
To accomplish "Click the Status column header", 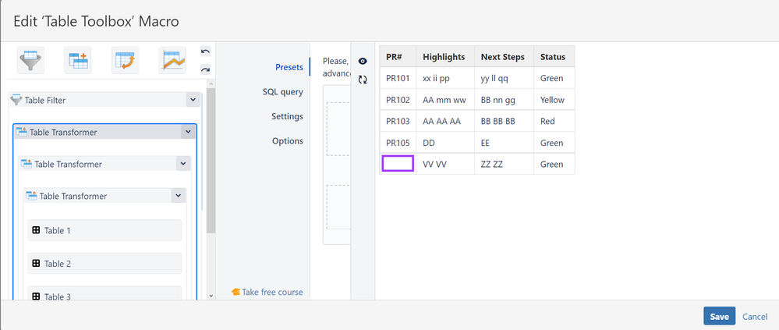I will (554, 57).
